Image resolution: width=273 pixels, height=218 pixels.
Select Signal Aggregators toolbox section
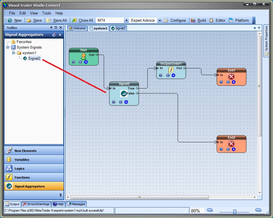(34, 186)
